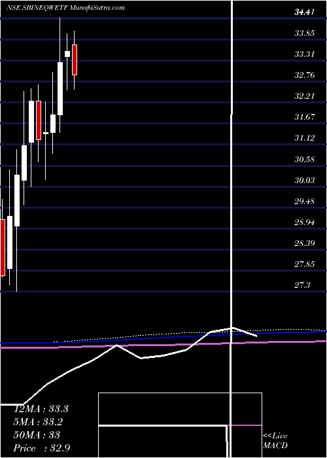The image size is (327, 458).
Task: Select the 28.39 price axis label
Action: [x=305, y=243]
